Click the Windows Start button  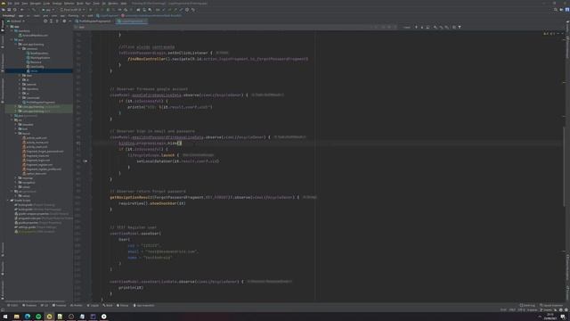click(x=5, y=317)
